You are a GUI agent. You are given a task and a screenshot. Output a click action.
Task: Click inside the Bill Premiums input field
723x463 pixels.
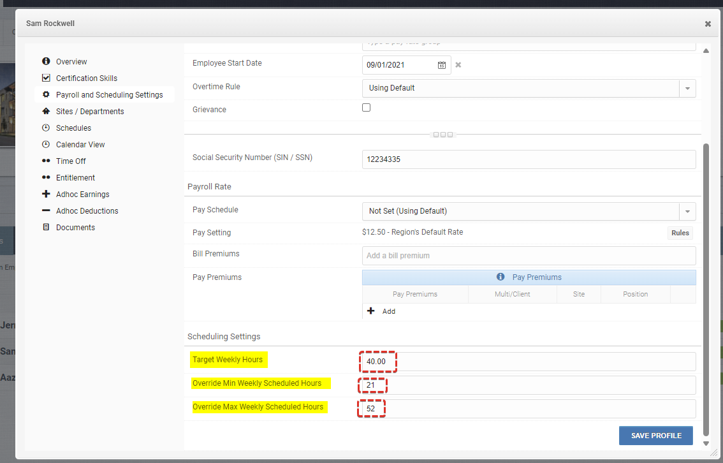pyautogui.click(x=529, y=255)
